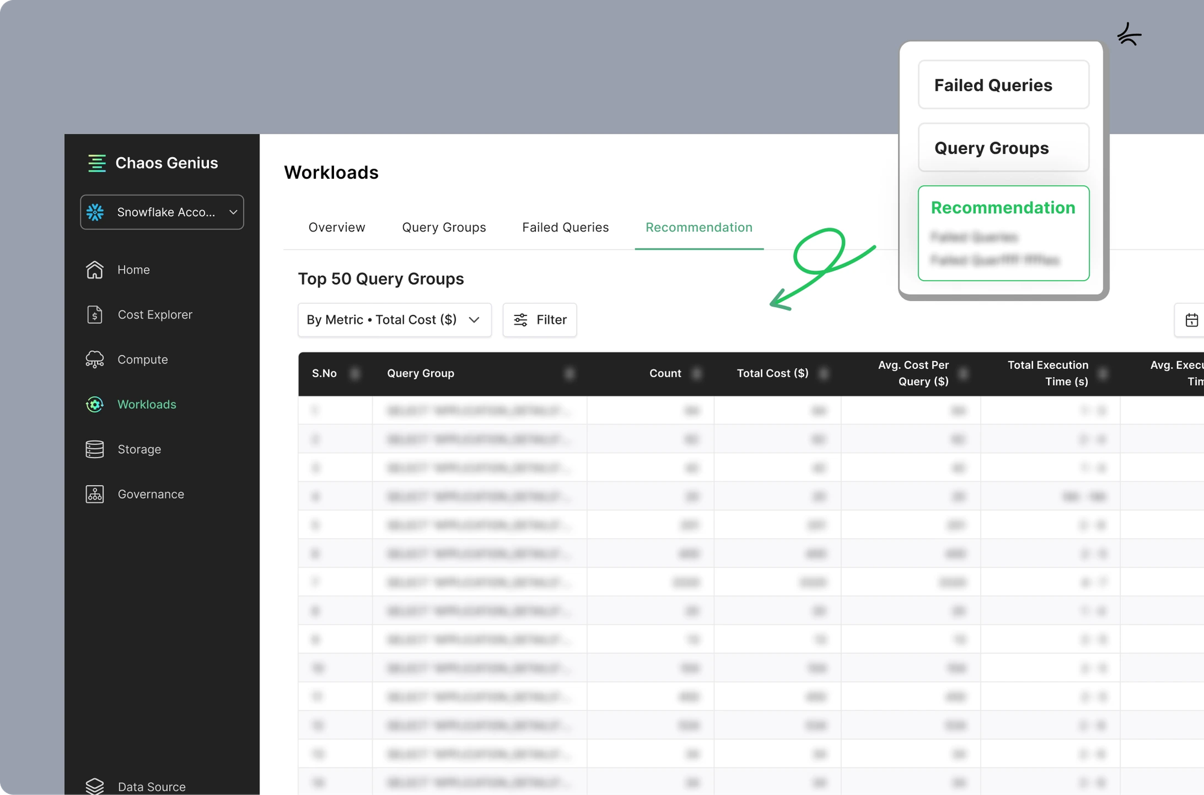Open the Compute page from sidebar
Image resolution: width=1204 pixels, height=795 pixels.
[x=142, y=359]
